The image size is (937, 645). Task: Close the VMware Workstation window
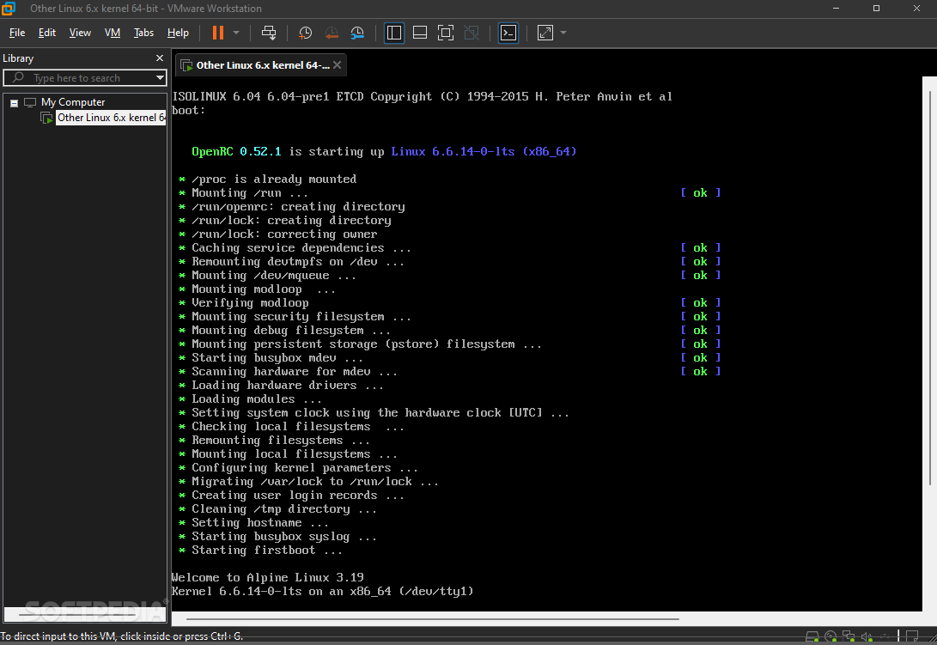(x=916, y=9)
